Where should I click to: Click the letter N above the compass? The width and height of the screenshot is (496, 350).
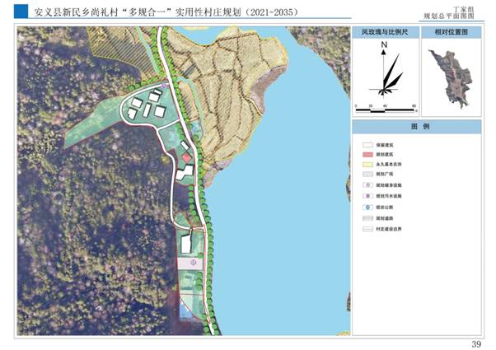[x=384, y=44]
